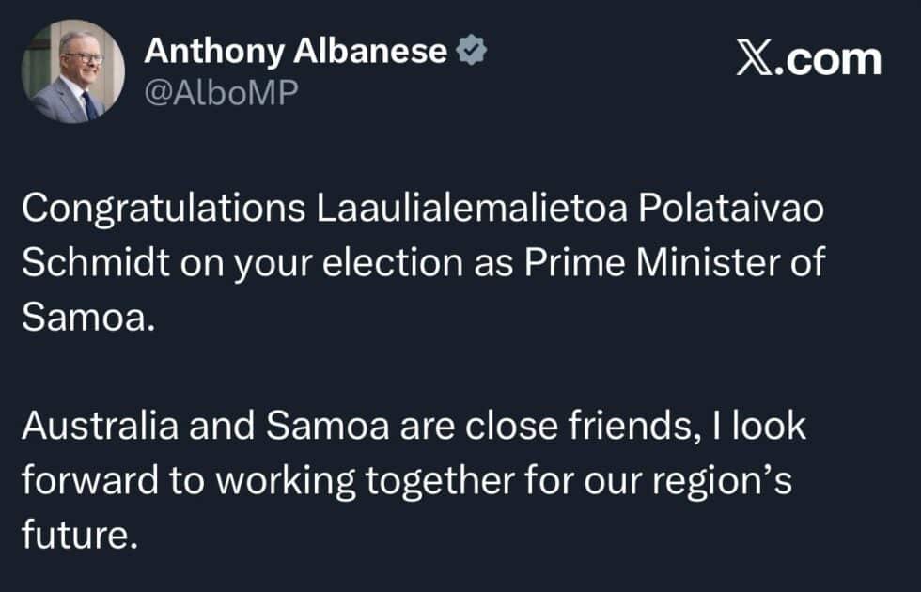Viewport: 921px width, 592px height.
Task: Click the X logo in the watermark
Action: 755,58
